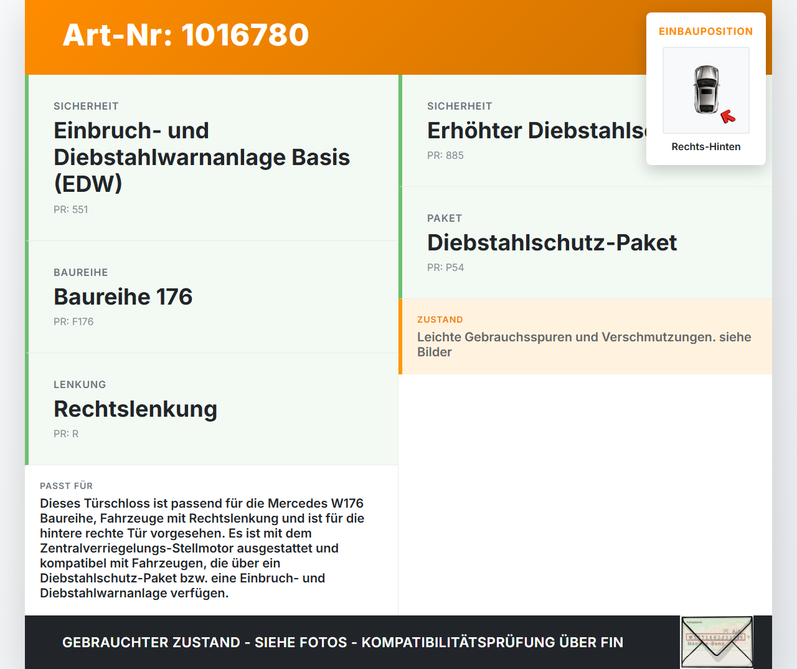797x669 pixels.
Task: Click the car top-view diagram in EINBAUPOSITION
Action: coord(705,90)
